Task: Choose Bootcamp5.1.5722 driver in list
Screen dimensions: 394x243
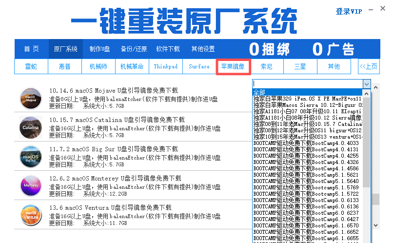Action: (307, 194)
